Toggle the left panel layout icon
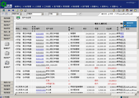The image size is (139, 98). point(3,14)
